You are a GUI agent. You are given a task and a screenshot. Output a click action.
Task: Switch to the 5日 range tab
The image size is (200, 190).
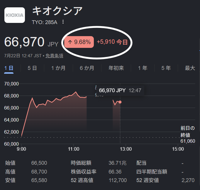[32, 68]
